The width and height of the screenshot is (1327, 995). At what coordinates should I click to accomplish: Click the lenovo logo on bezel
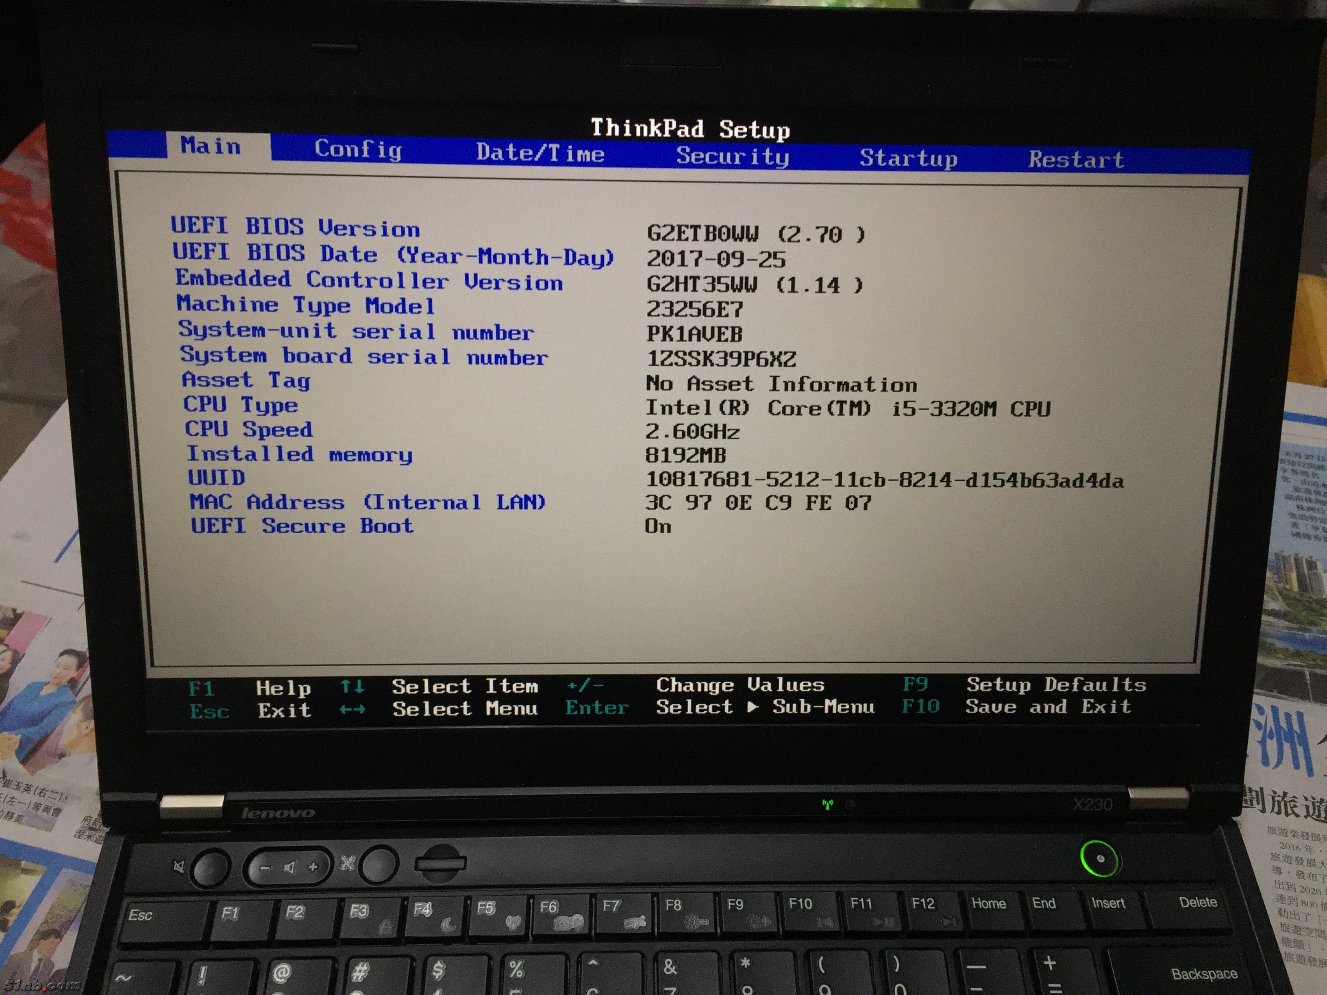277,813
